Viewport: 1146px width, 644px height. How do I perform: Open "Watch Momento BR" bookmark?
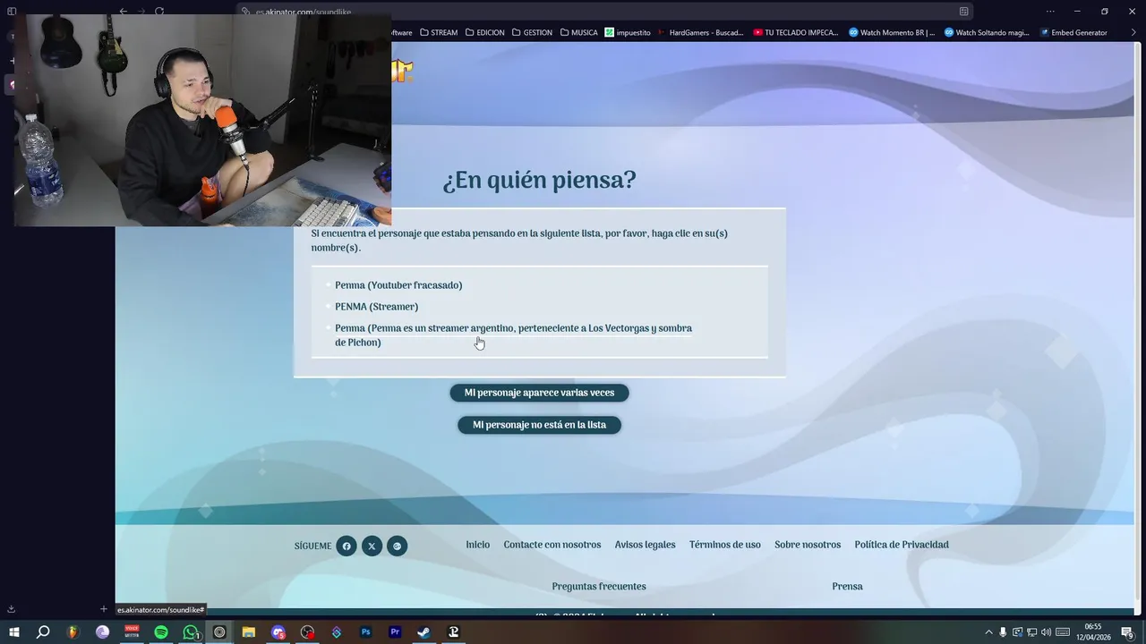pos(892,32)
